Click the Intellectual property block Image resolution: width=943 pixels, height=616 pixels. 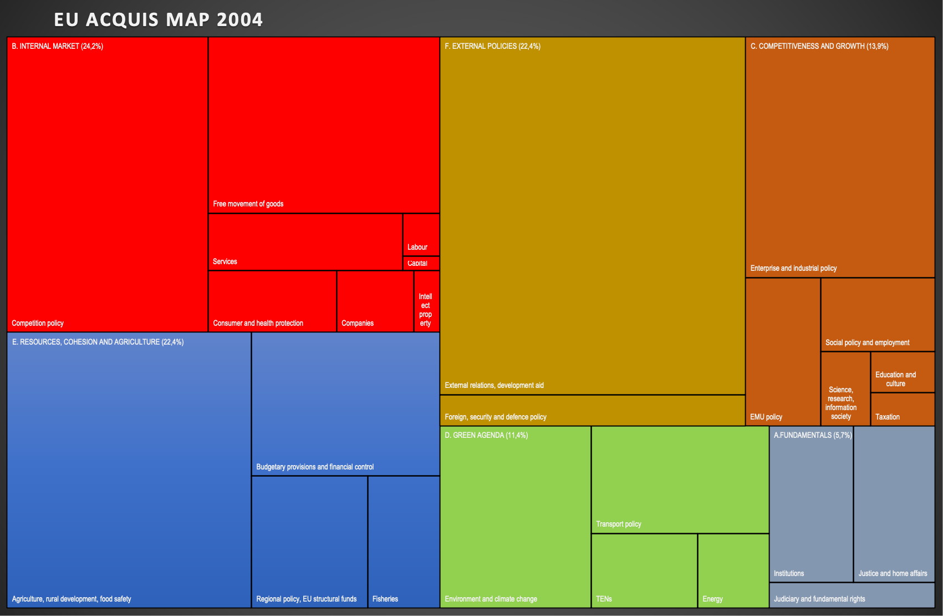(426, 301)
